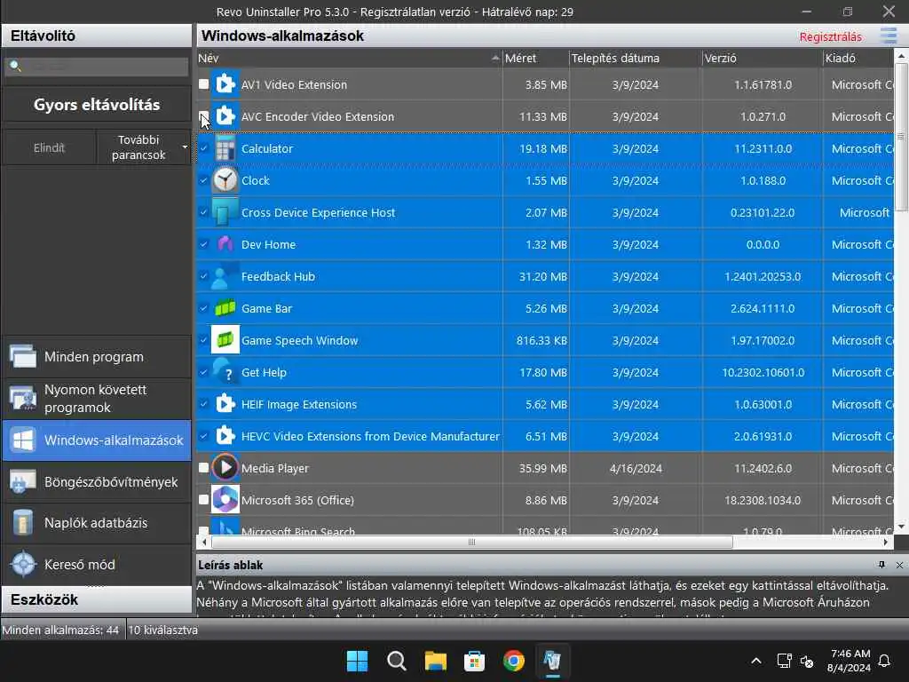Click the HEIF Image Extensions icon
The height and width of the screenshot is (682, 909).
(225, 404)
